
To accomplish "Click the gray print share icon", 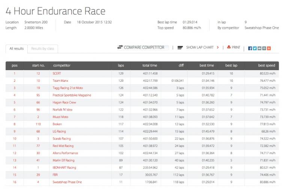I will tap(264, 48).
